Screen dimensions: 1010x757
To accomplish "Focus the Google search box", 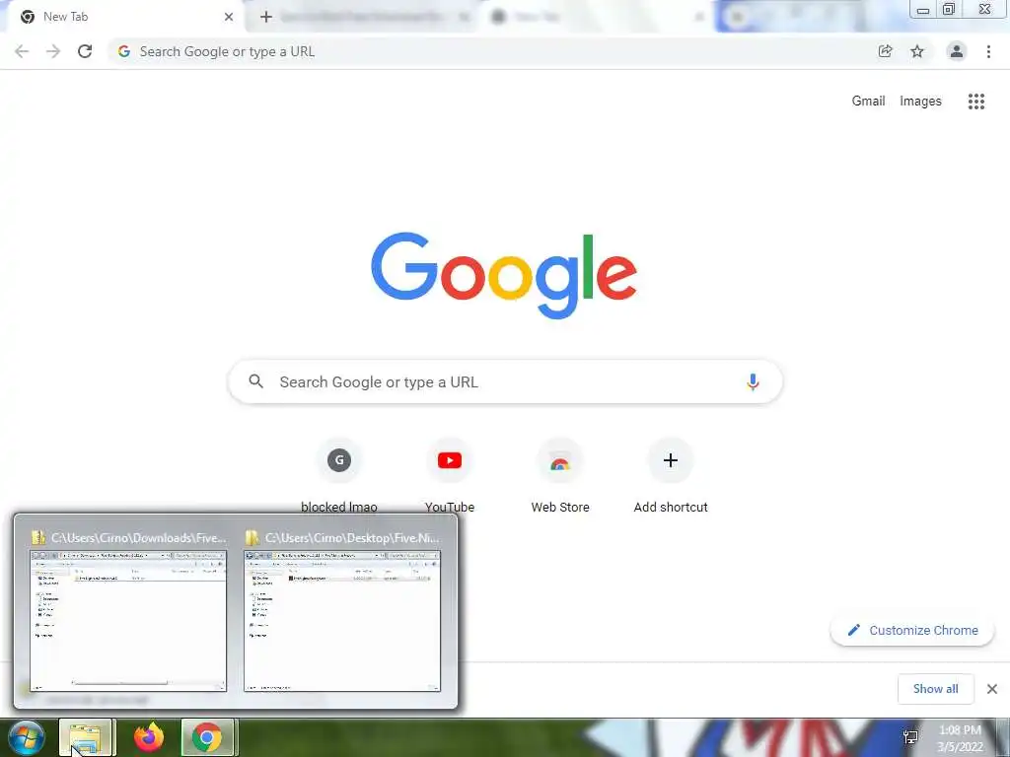I will point(506,381).
